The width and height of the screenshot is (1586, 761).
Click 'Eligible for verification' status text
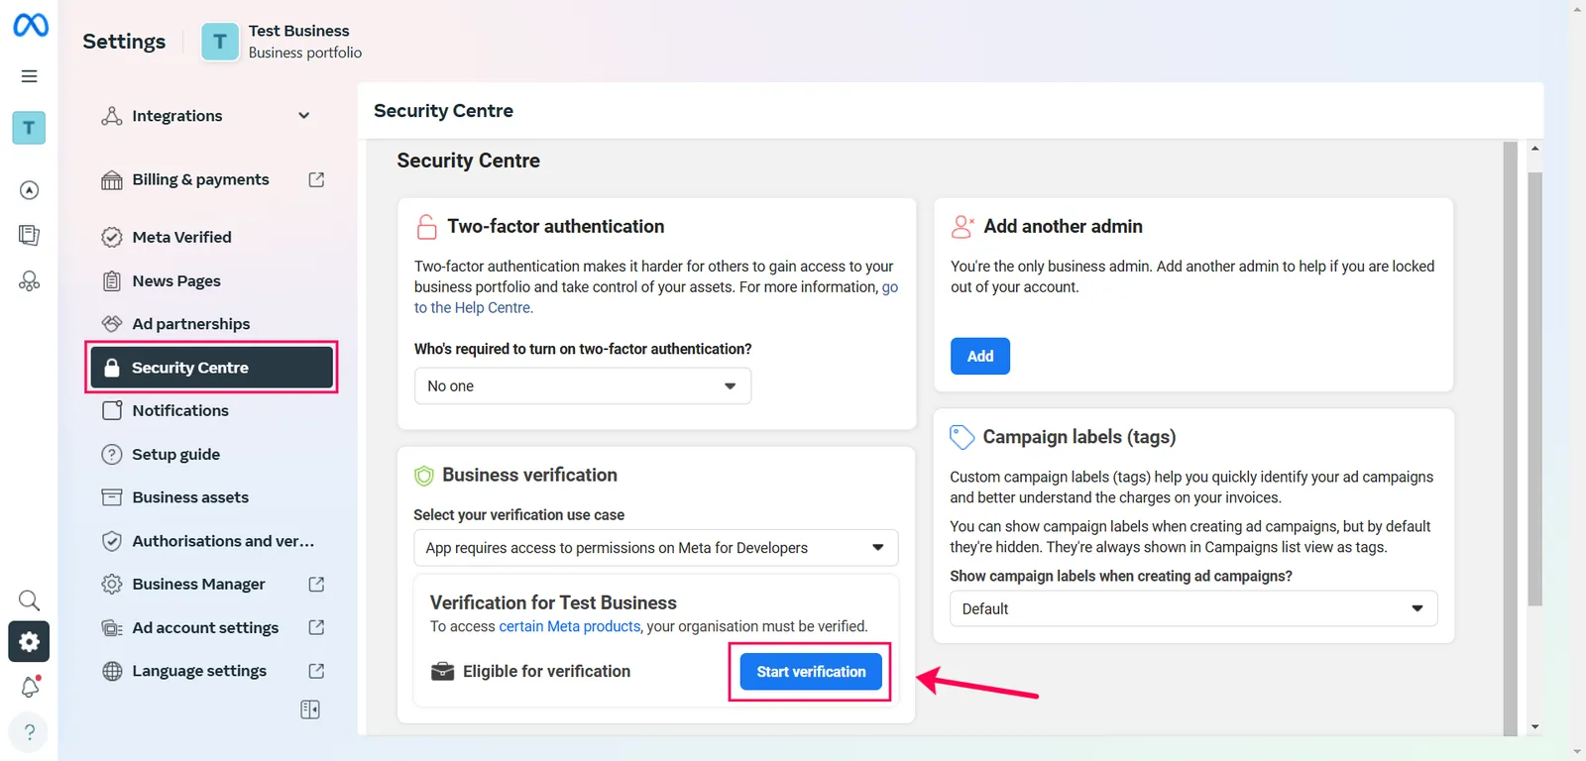tap(546, 672)
